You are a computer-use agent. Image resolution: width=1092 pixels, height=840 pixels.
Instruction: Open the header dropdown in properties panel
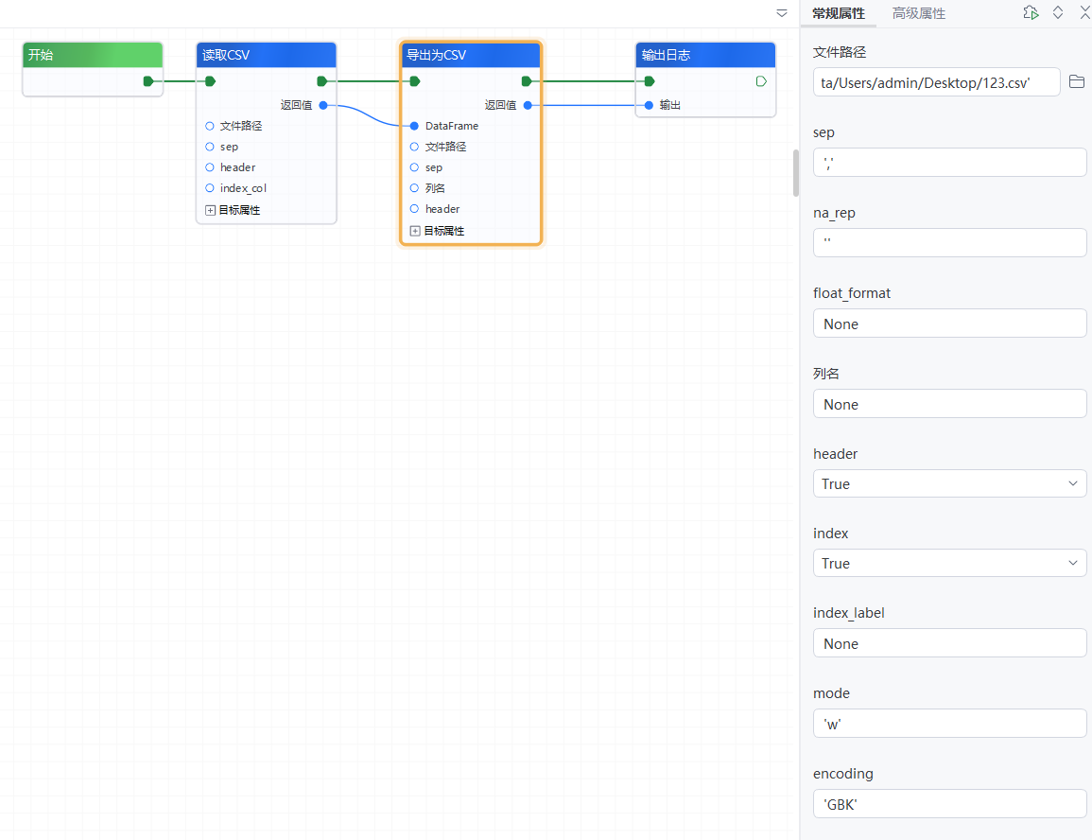click(949, 483)
